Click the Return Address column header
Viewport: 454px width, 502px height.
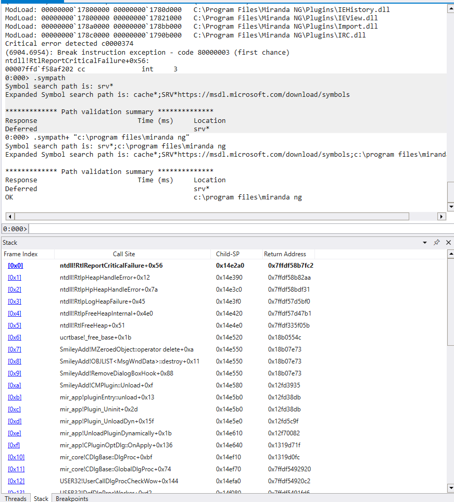point(286,254)
